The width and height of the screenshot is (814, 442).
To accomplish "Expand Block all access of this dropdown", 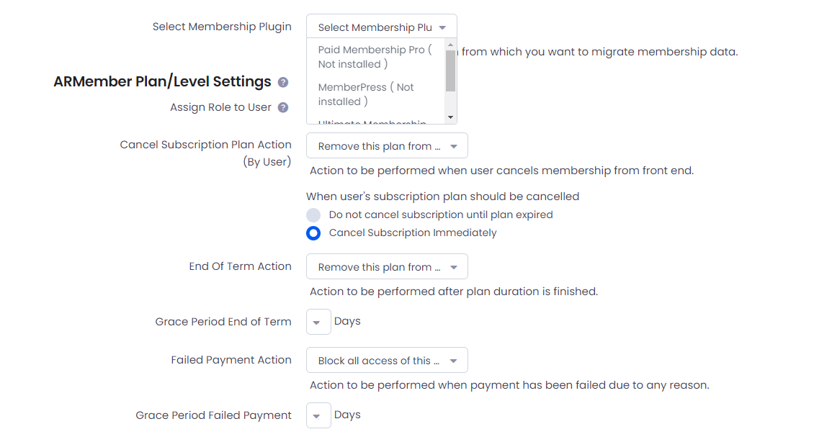I will (x=387, y=360).
